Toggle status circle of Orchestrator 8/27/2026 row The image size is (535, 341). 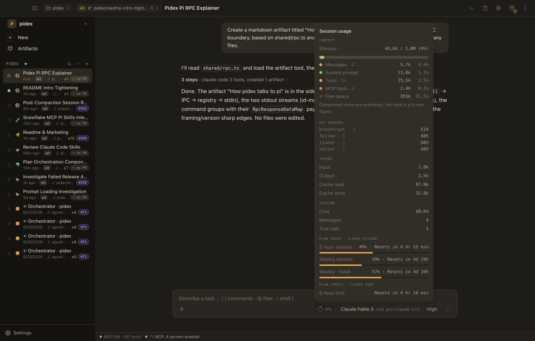(x=9, y=209)
